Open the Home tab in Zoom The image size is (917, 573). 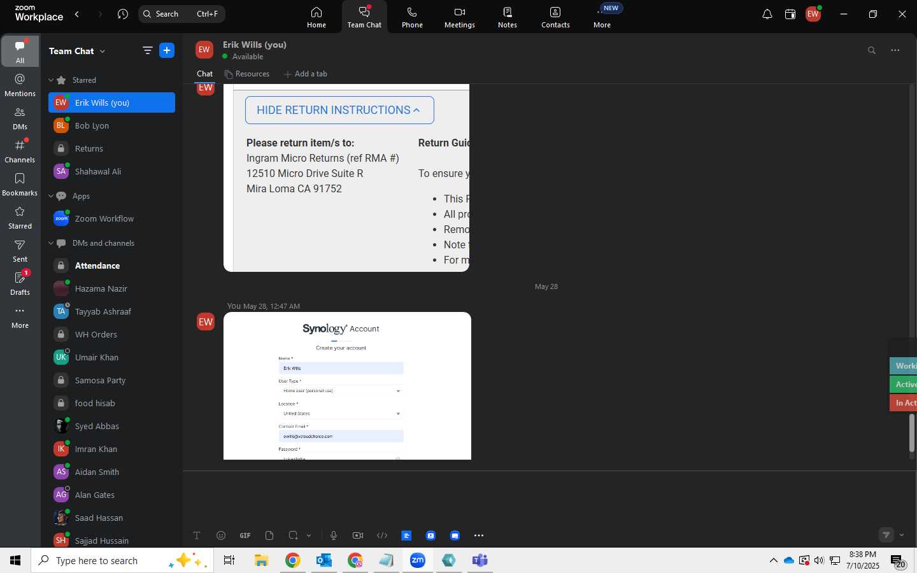pyautogui.click(x=316, y=17)
